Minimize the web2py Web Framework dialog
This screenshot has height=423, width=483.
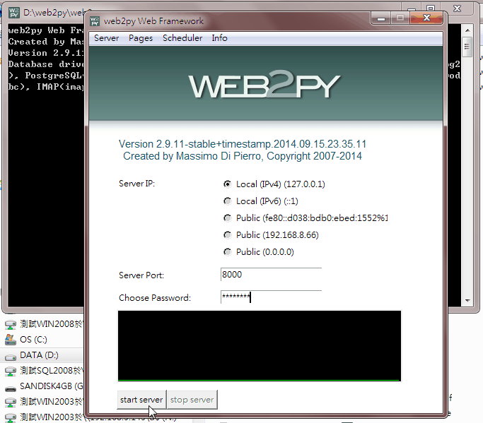click(381, 18)
